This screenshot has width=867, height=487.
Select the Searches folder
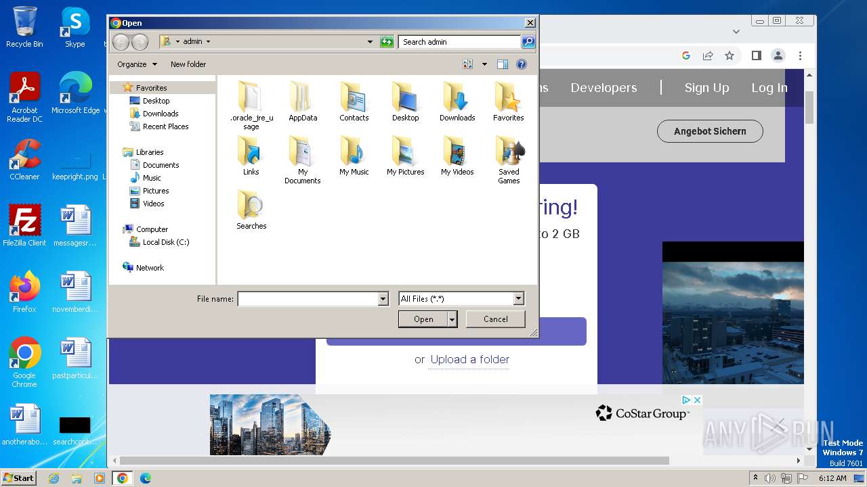pyautogui.click(x=251, y=210)
